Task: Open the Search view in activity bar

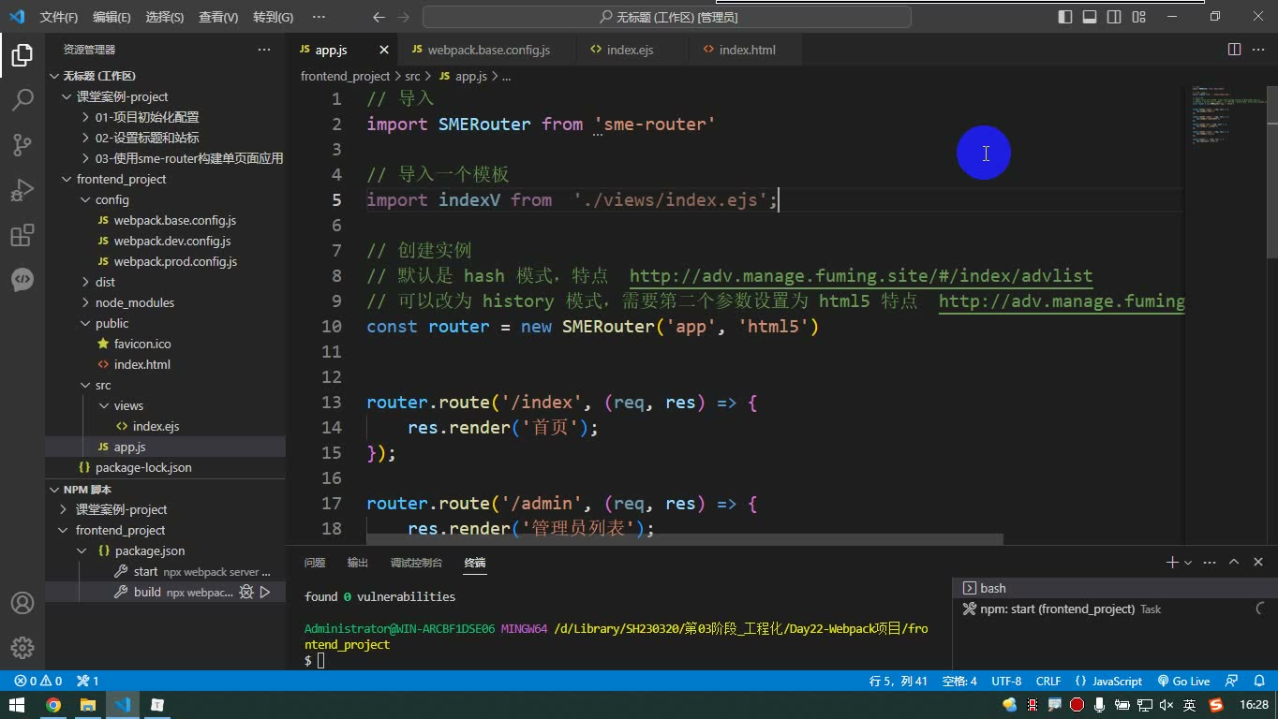Action: (x=22, y=99)
